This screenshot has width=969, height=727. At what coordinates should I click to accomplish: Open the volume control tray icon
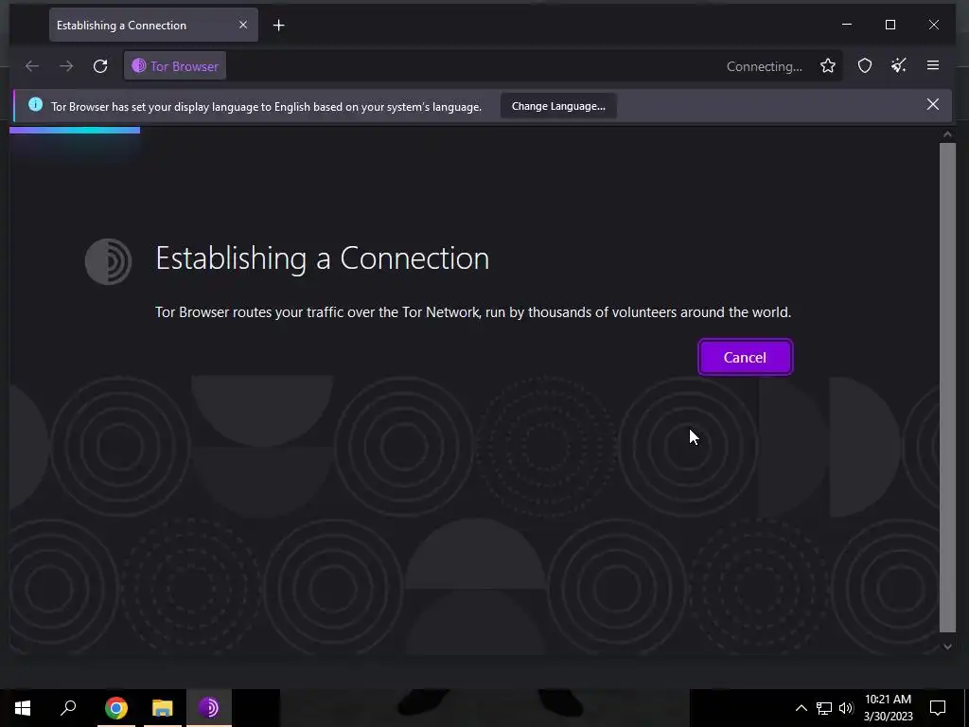[846, 708]
